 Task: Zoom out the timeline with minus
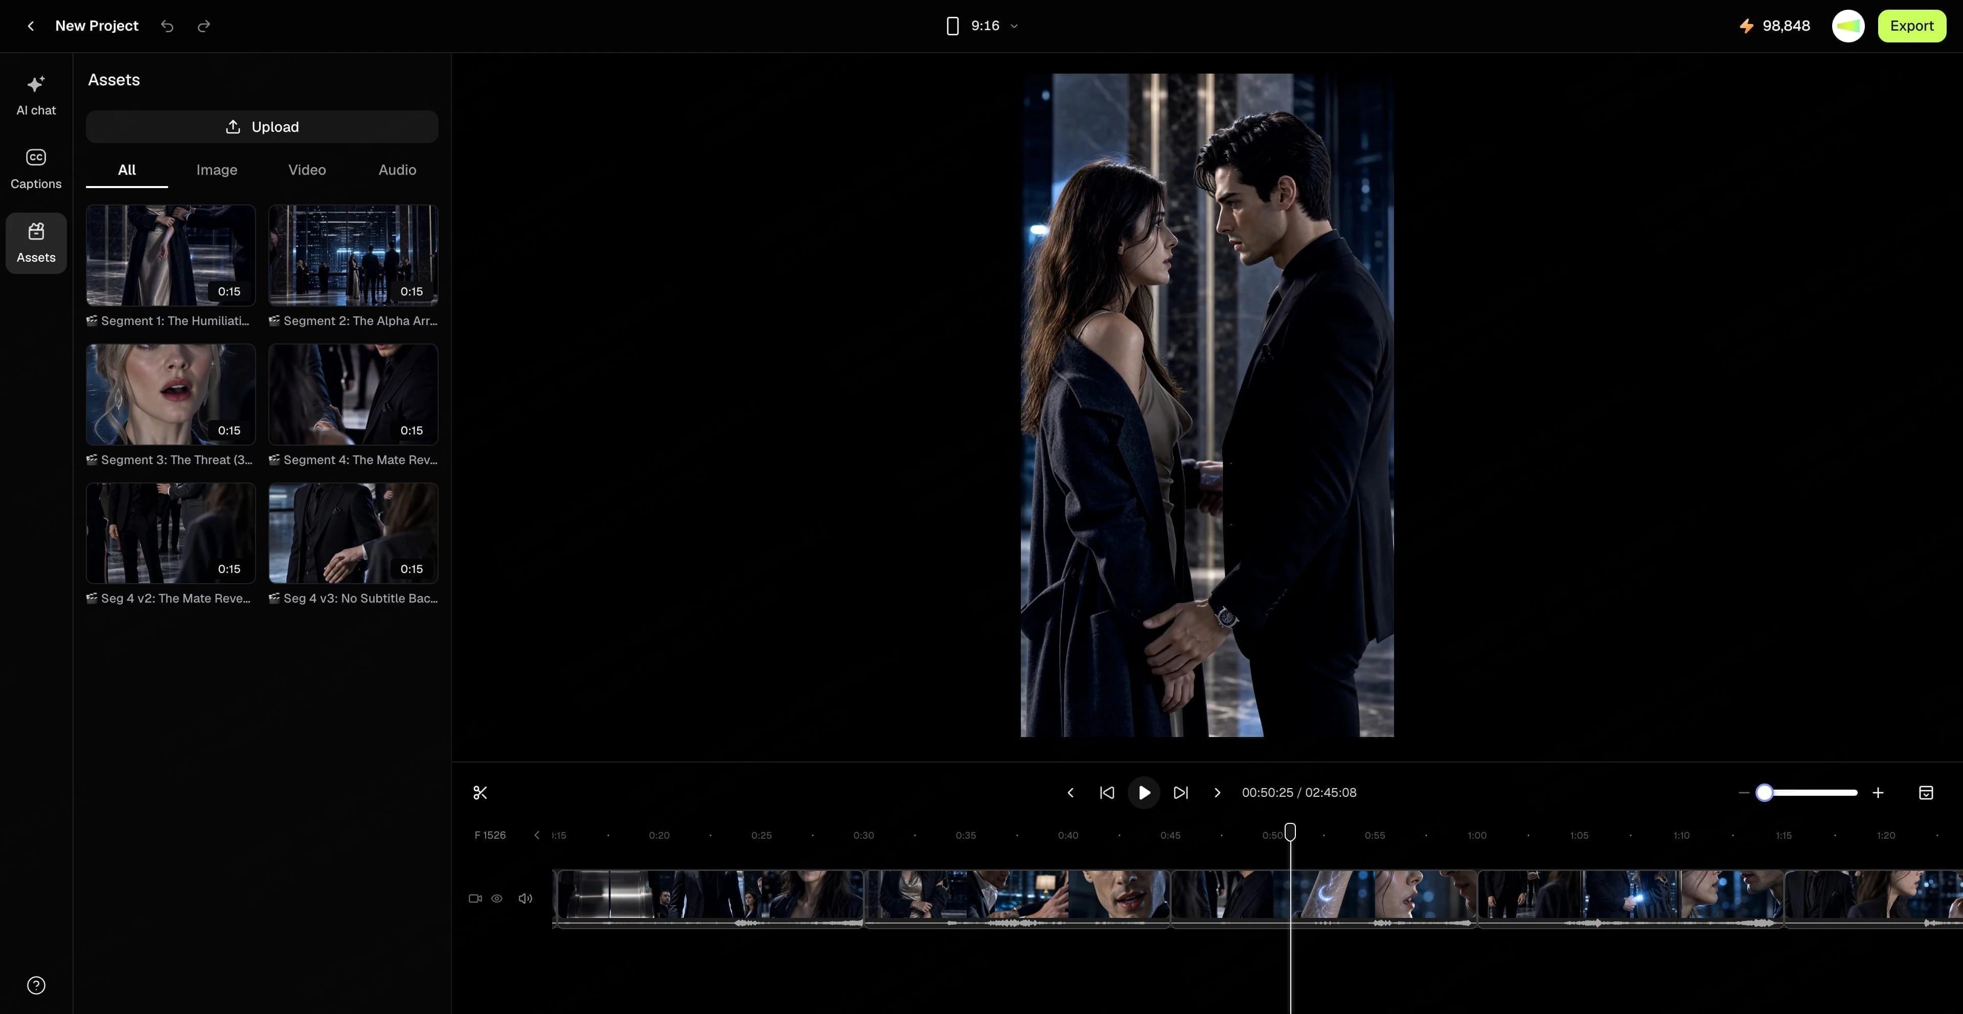click(x=1743, y=793)
